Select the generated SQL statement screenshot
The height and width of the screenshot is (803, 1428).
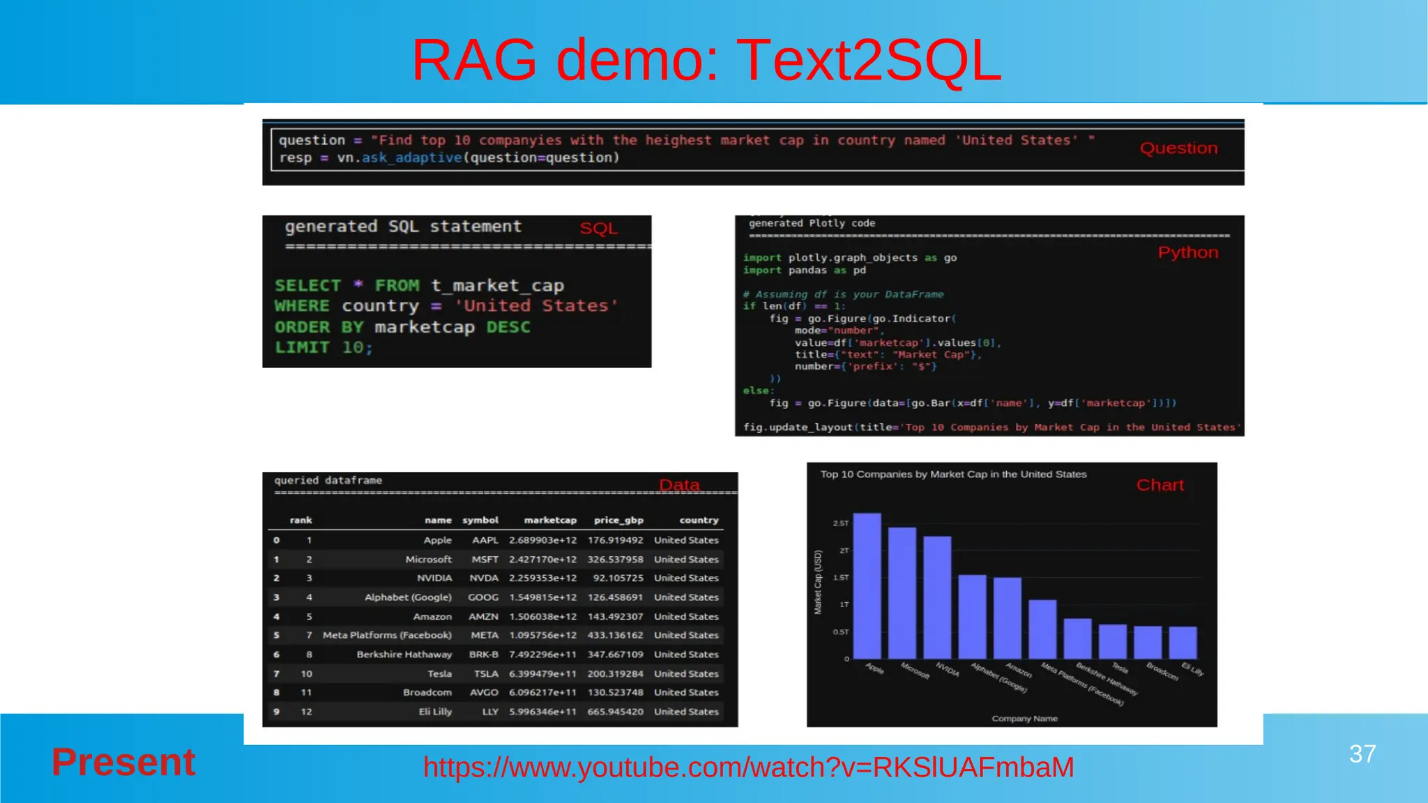(x=457, y=291)
